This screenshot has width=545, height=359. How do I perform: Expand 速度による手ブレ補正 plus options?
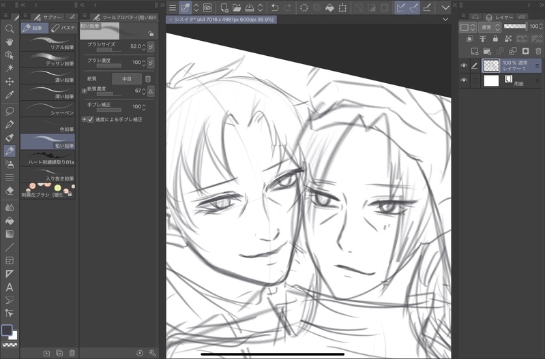[84, 119]
